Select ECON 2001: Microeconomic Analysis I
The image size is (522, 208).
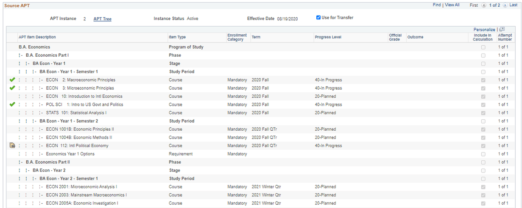(x=81, y=187)
